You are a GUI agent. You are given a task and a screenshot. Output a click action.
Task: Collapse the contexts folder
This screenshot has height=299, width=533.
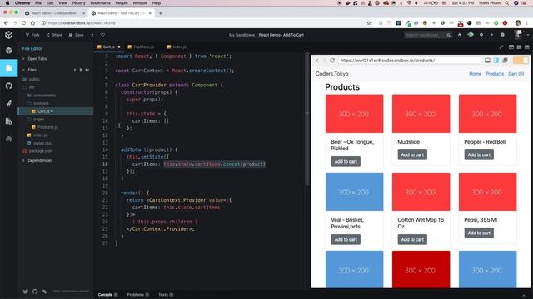tap(38, 103)
